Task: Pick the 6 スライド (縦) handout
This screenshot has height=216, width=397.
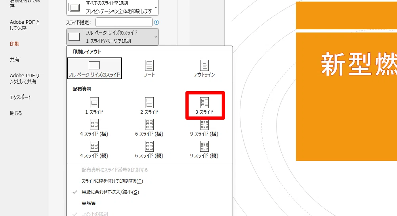Action: 149,149
